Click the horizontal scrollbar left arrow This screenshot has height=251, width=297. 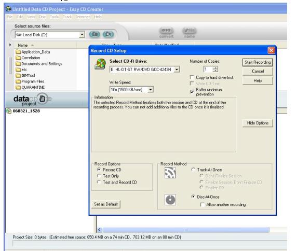point(99,230)
